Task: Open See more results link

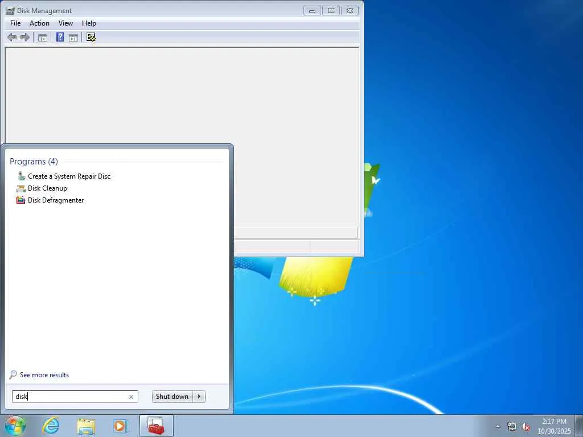Action: tap(44, 375)
